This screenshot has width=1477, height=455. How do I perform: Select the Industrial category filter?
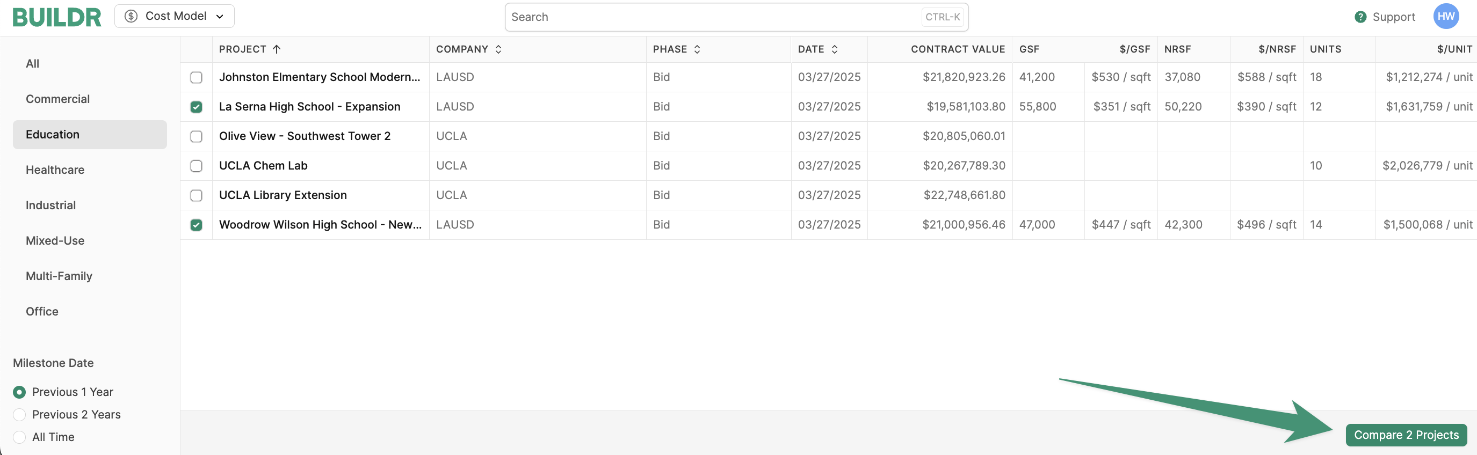click(x=90, y=205)
